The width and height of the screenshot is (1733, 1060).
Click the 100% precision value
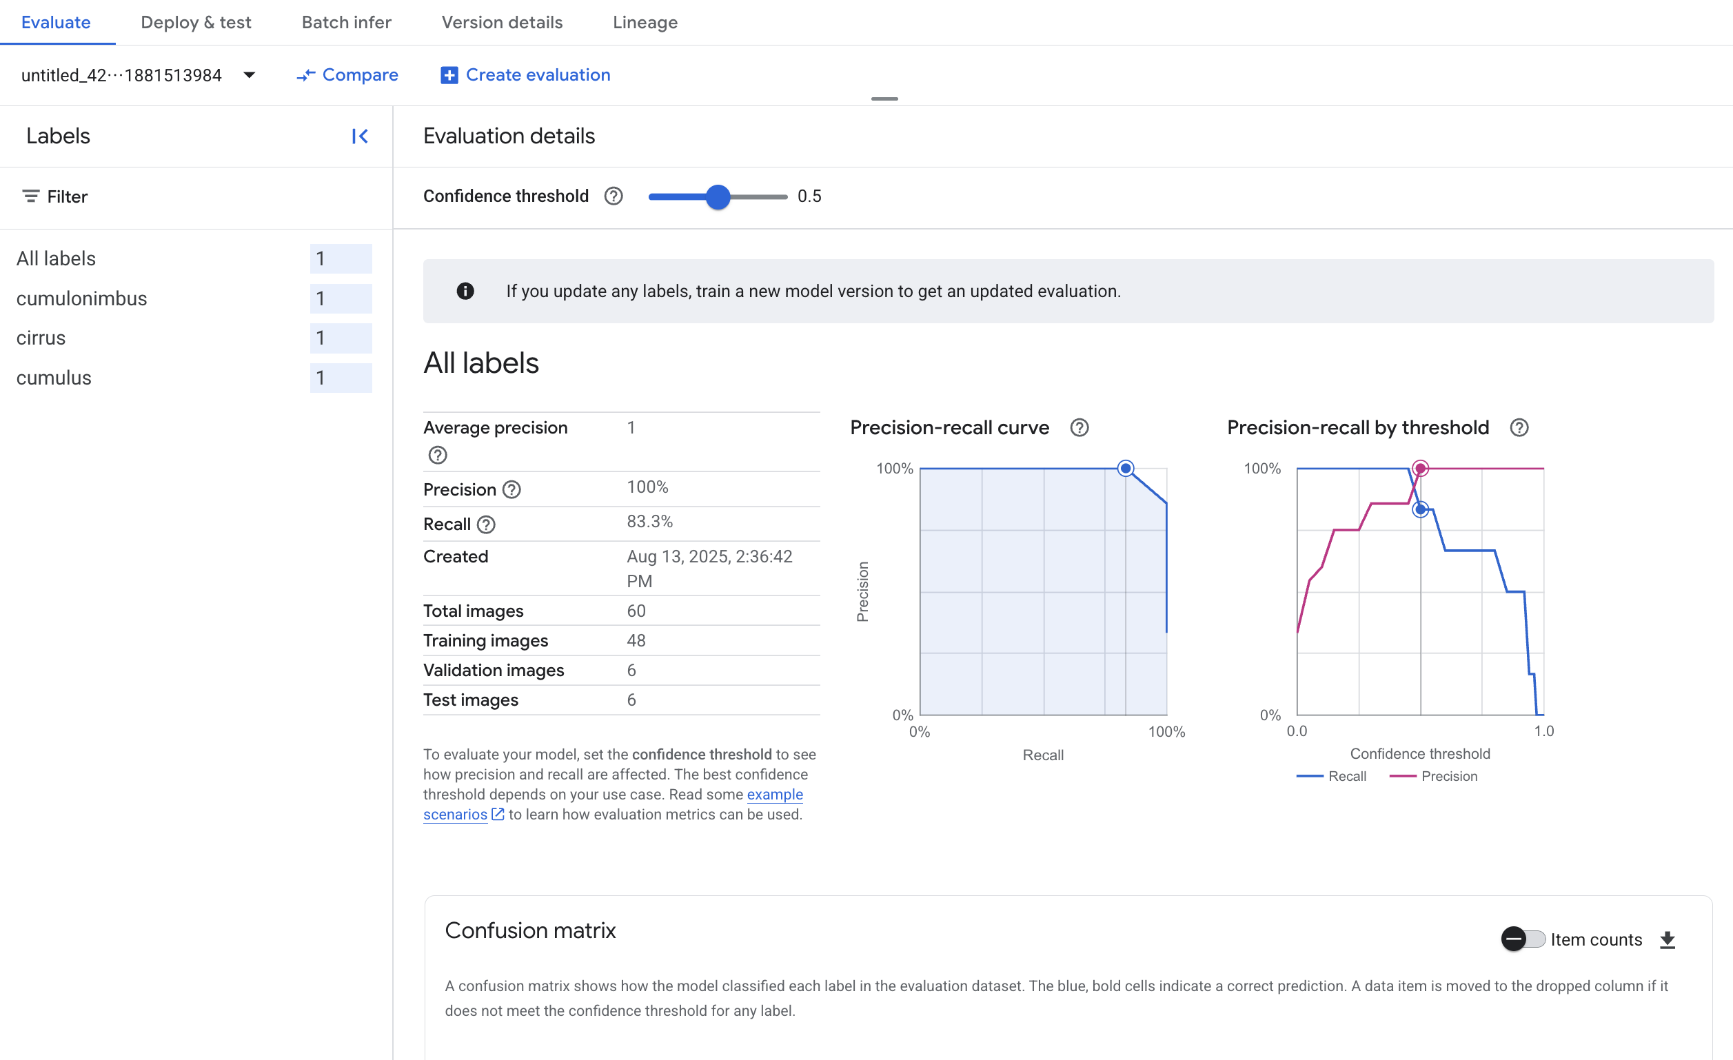coord(647,487)
